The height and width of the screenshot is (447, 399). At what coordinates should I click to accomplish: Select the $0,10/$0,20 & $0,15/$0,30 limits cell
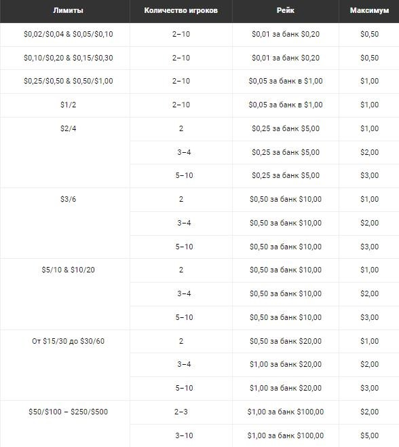point(69,58)
